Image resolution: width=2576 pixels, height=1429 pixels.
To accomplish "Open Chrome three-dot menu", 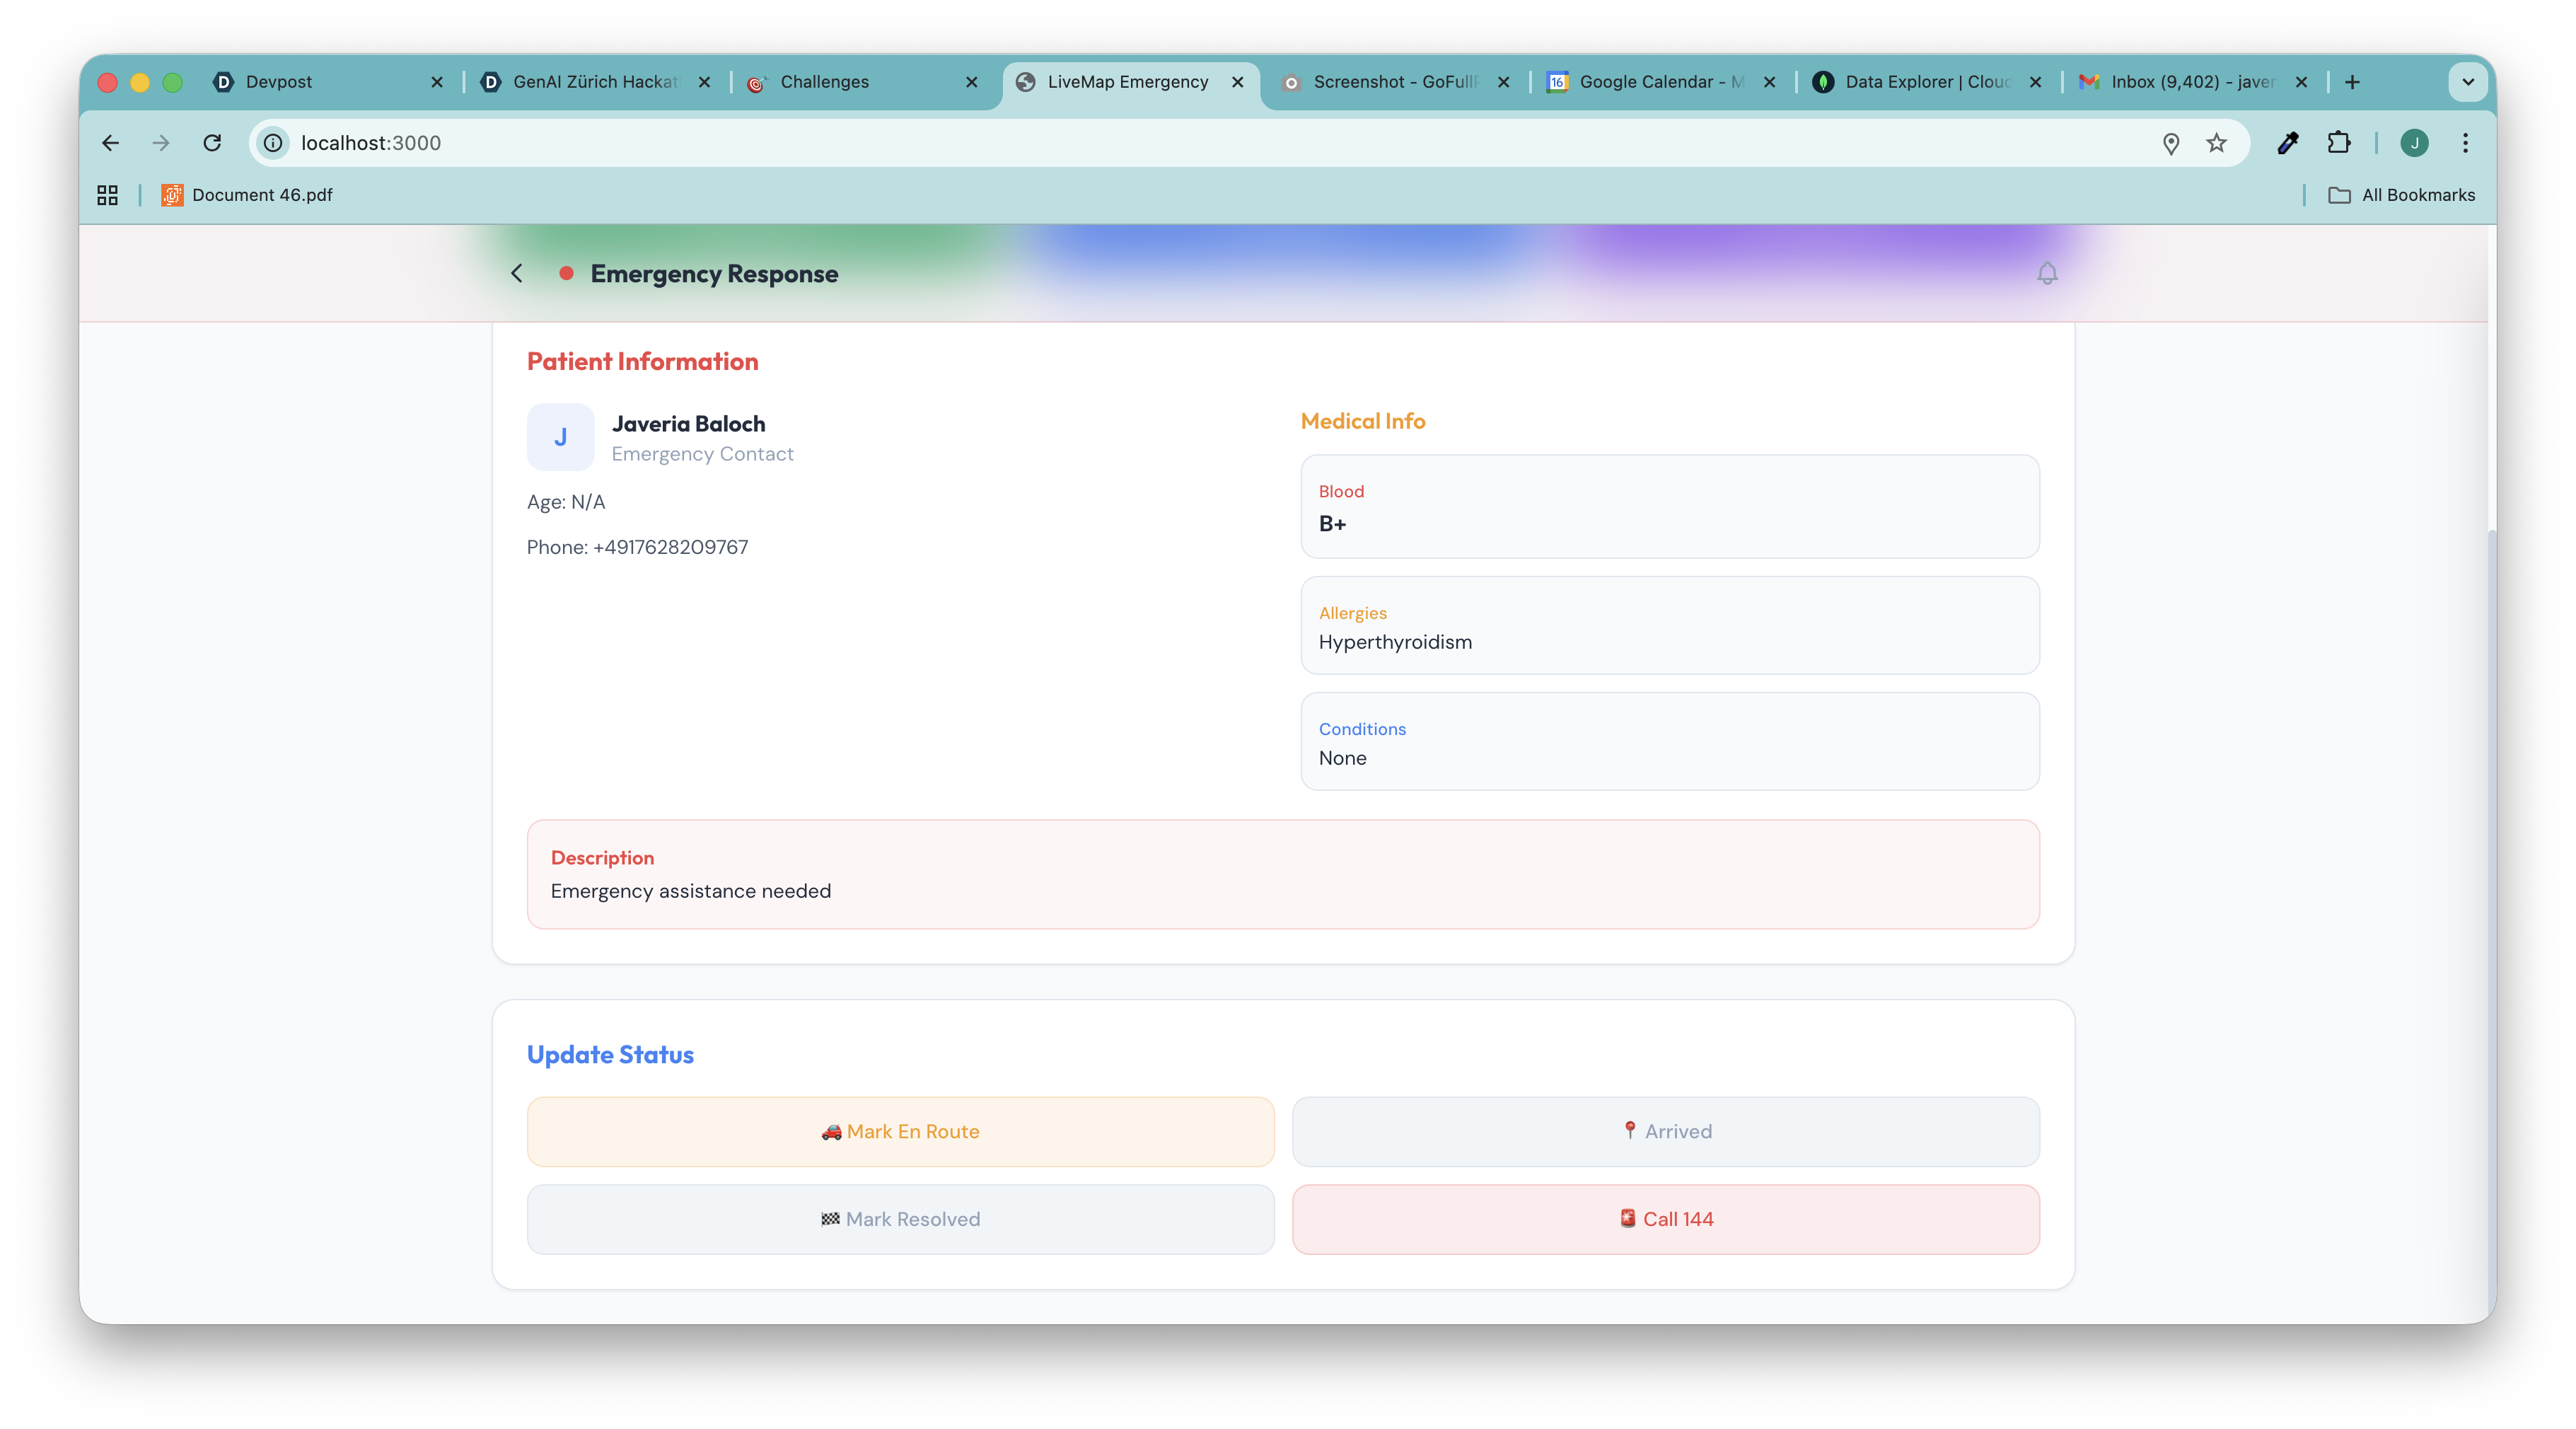I will [2465, 143].
